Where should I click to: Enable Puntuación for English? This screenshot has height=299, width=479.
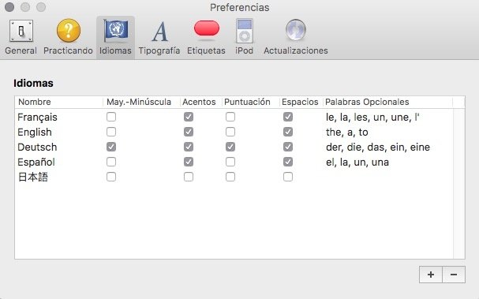(230, 132)
